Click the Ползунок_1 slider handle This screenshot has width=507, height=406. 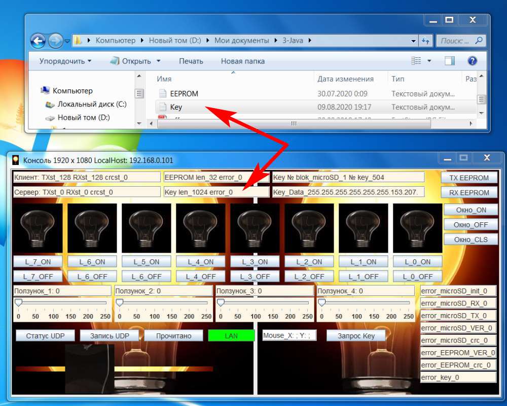[x=19, y=302]
